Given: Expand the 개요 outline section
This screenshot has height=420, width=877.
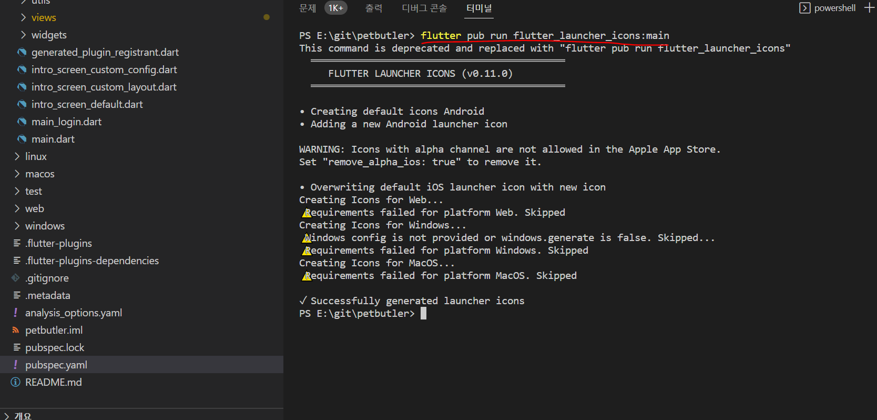Looking at the screenshot, I should pos(6,416).
